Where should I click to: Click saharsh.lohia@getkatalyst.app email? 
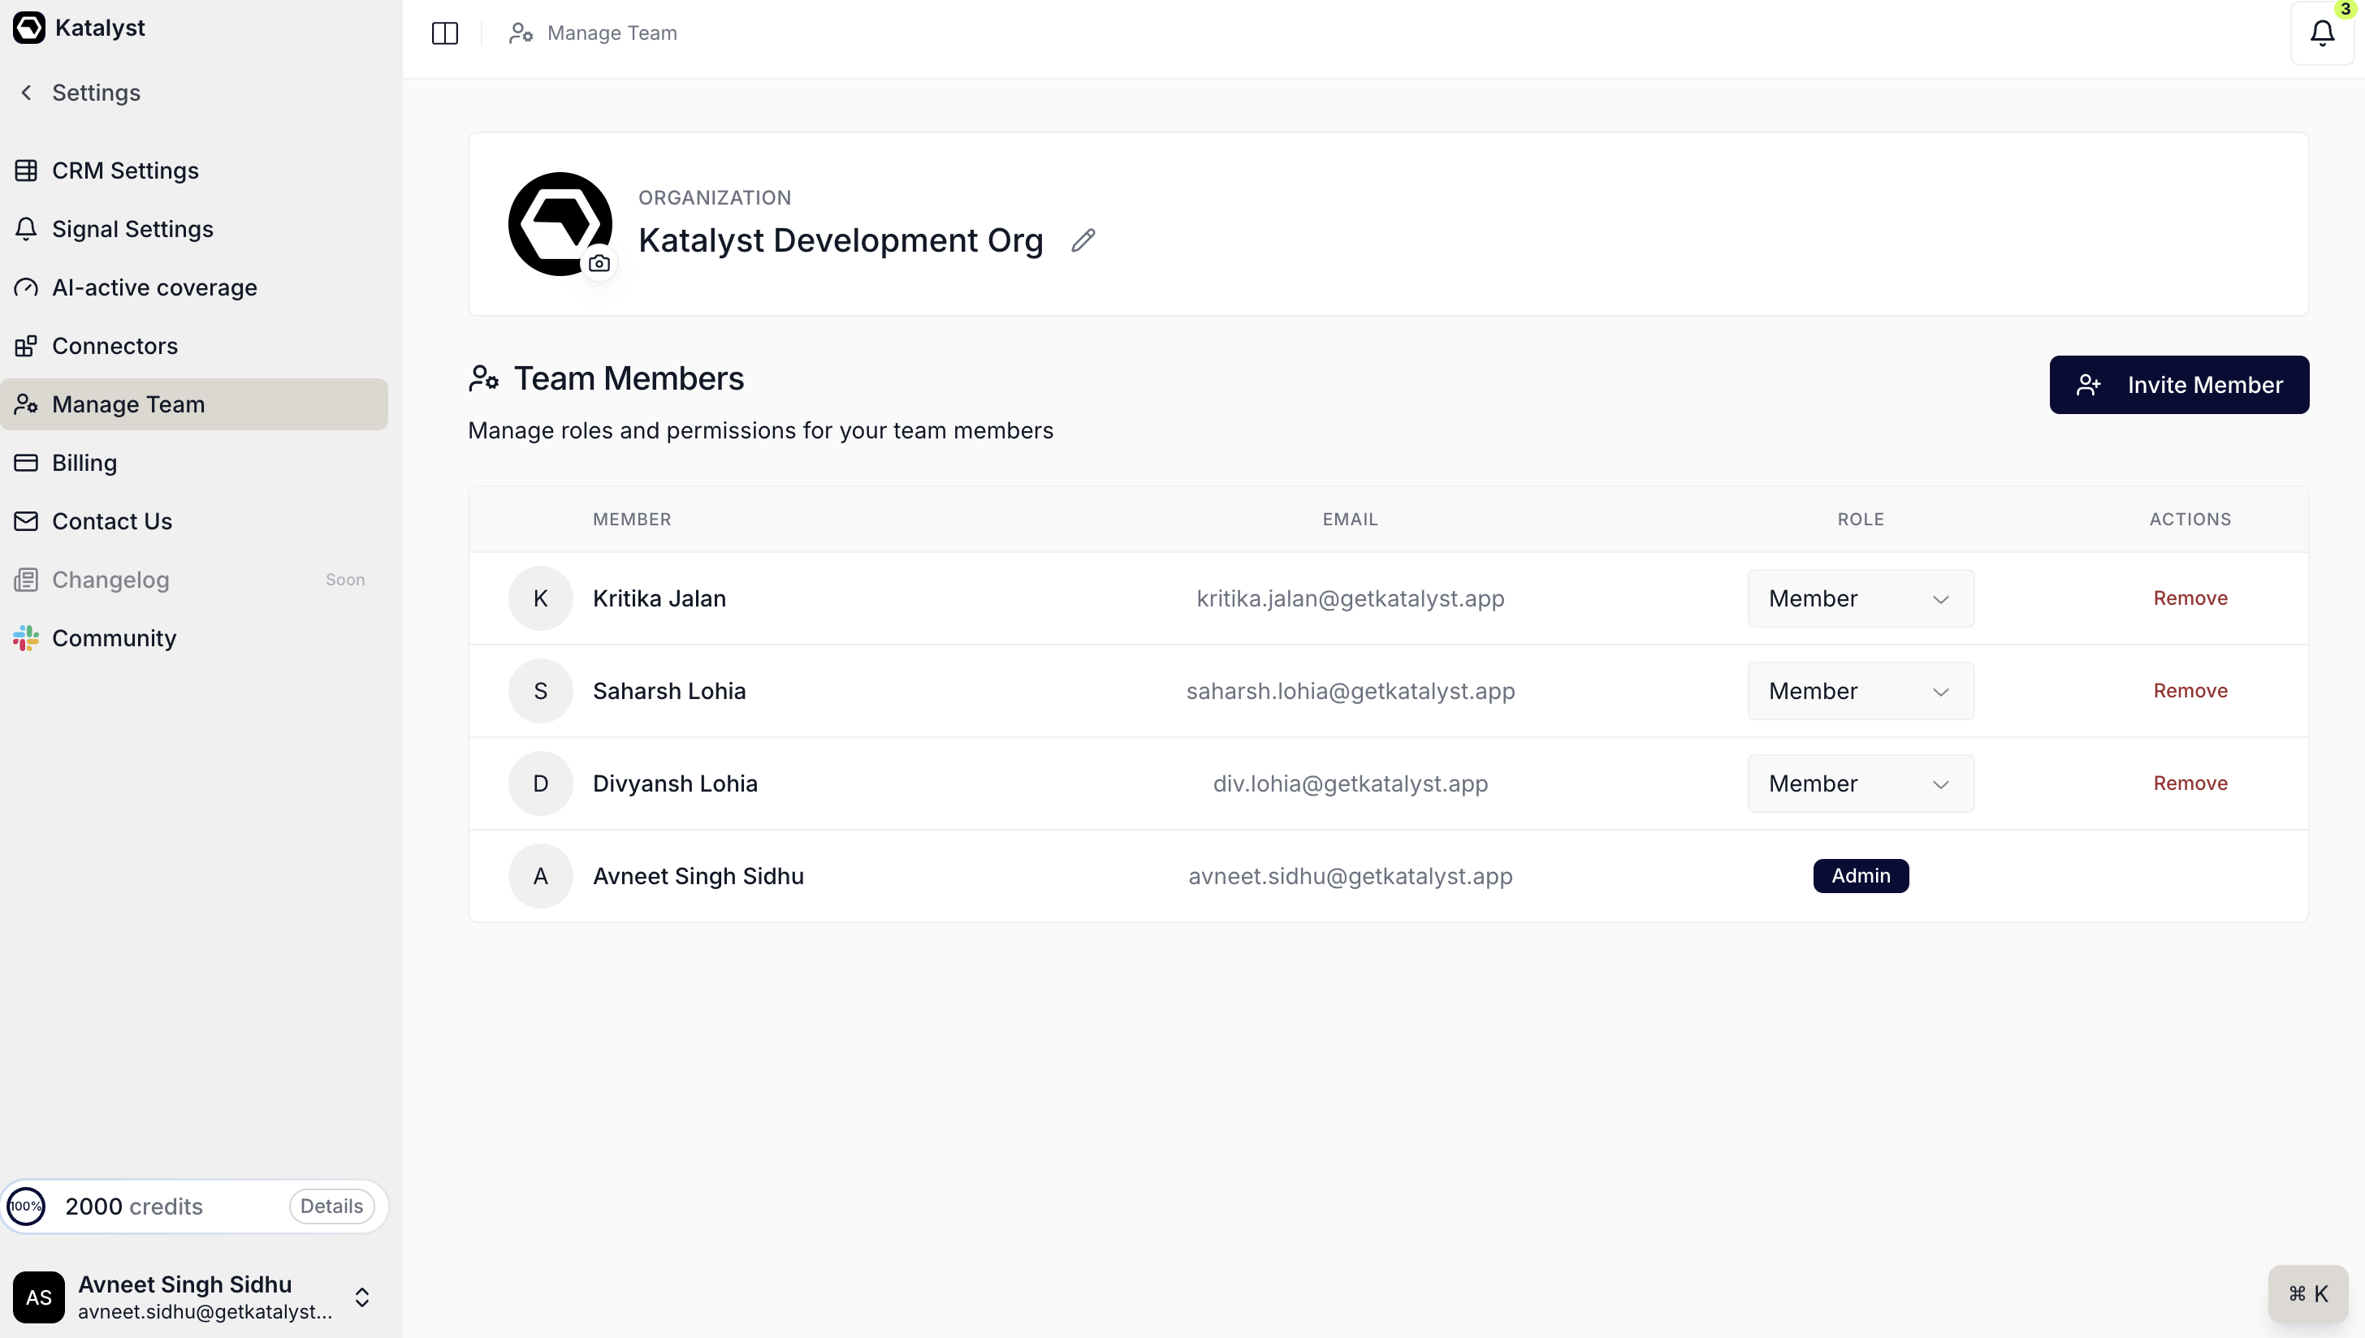pos(1351,691)
